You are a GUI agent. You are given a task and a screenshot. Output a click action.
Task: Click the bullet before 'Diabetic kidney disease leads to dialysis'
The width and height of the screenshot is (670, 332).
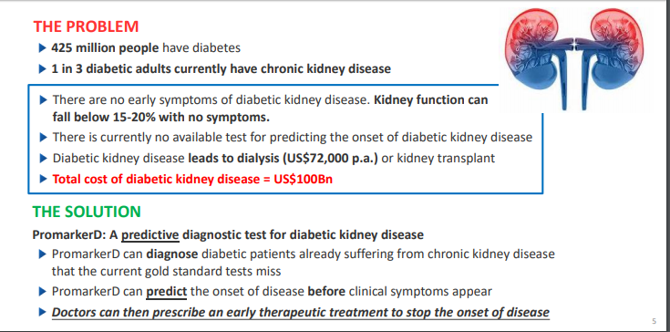pyautogui.click(x=43, y=159)
